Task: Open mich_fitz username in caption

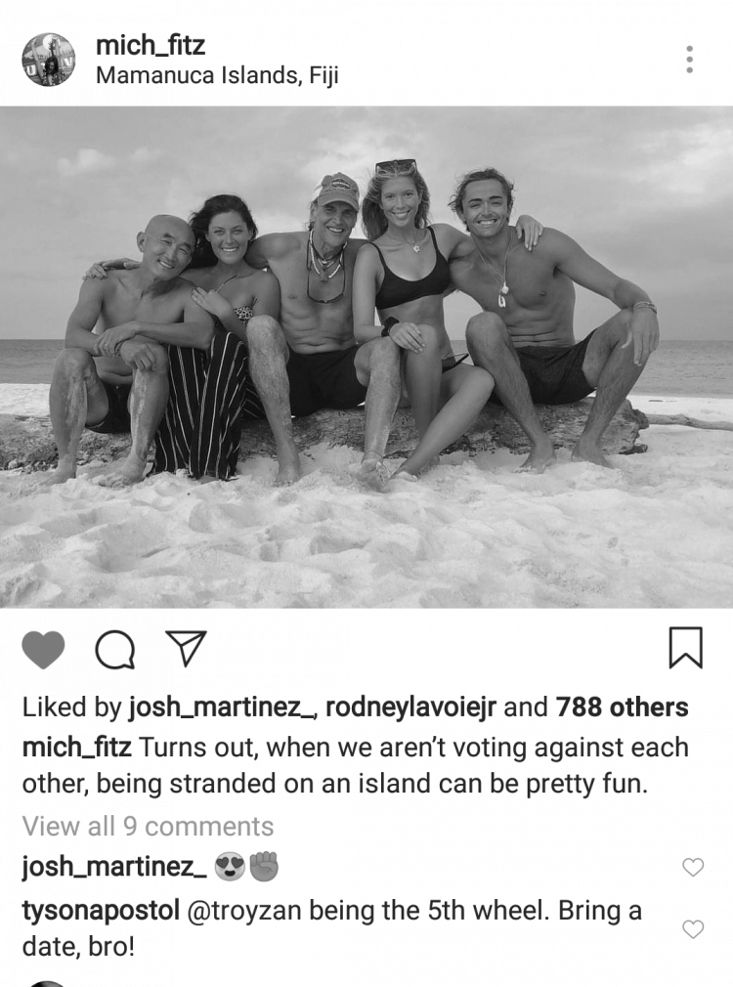Action: 77,748
